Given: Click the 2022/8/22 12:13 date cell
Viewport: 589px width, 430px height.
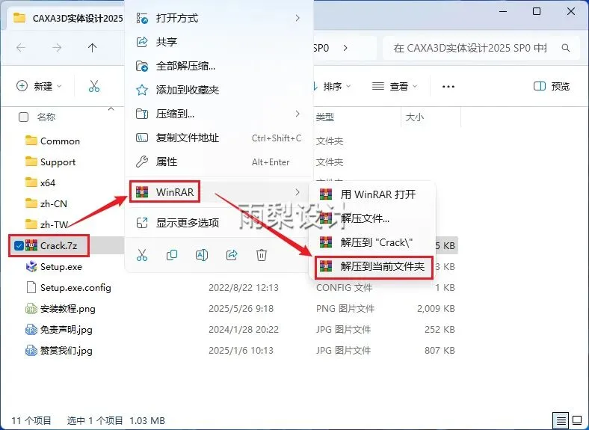Looking at the screenshot, I should tap(244, 288).
